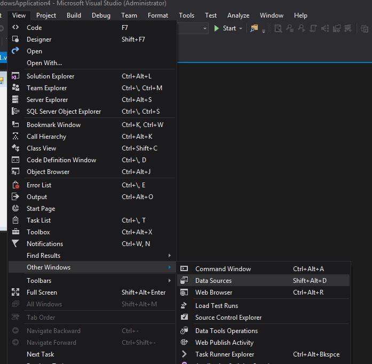Screen dimensions: 372x364
Task: Open the Format menu
Action: coord(158,15)
